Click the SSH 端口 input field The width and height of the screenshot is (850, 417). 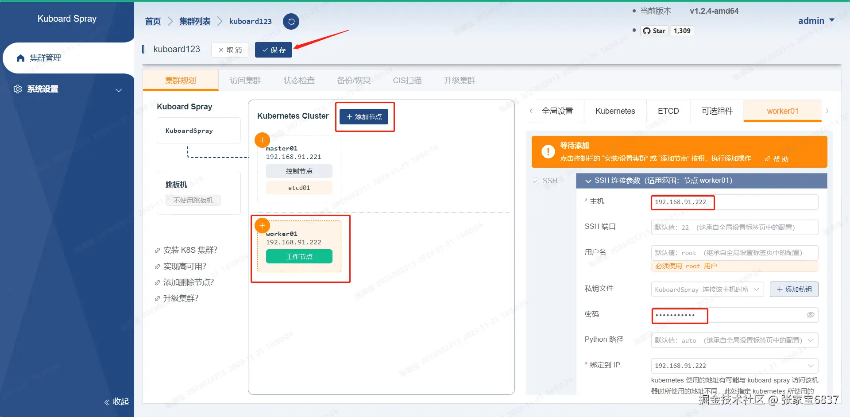734,227
